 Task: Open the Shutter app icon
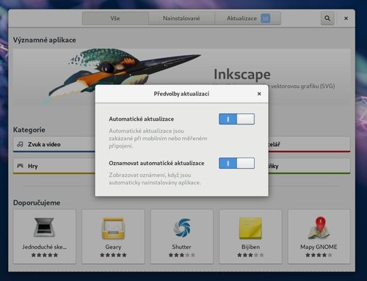coord(181,227)
